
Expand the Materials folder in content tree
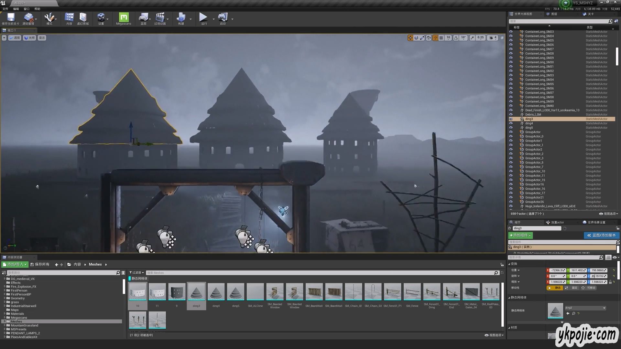tap(5, 314)
